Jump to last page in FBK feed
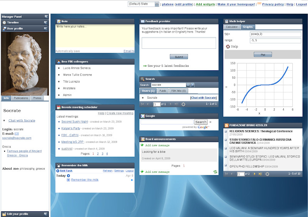 coord(260,174)
